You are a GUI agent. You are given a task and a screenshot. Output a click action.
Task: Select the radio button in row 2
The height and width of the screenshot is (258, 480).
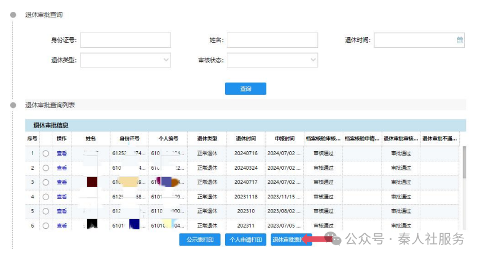(46, 168)
